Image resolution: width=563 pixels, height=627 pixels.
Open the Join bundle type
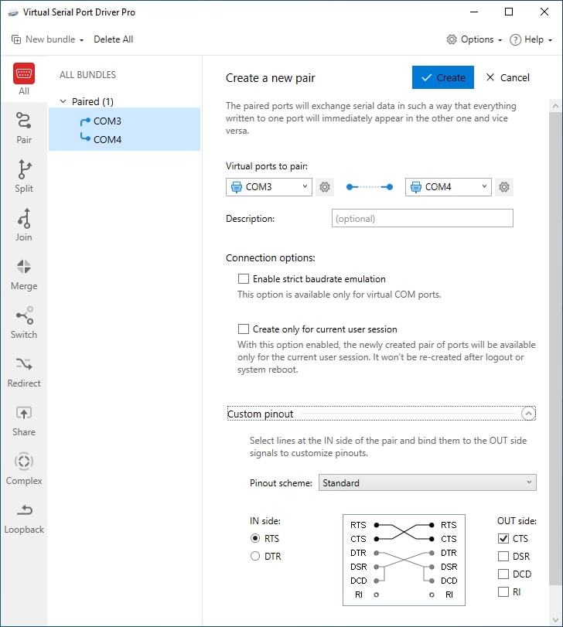coord(24,225)
